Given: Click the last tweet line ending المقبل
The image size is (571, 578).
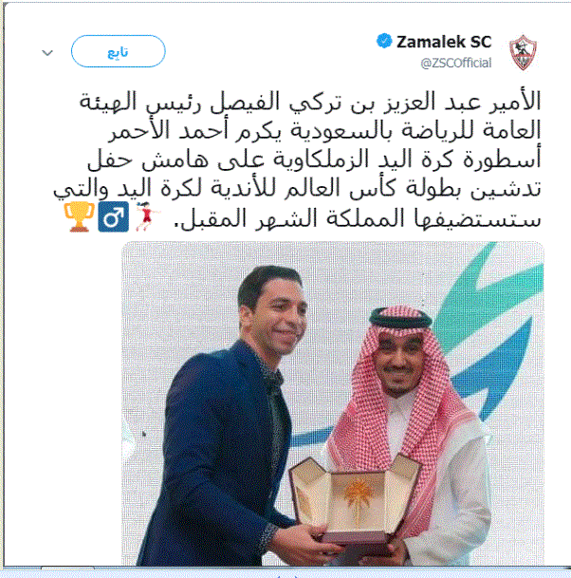Looking at the screenshot, I should pyautogui.click(x=358, y=218).
